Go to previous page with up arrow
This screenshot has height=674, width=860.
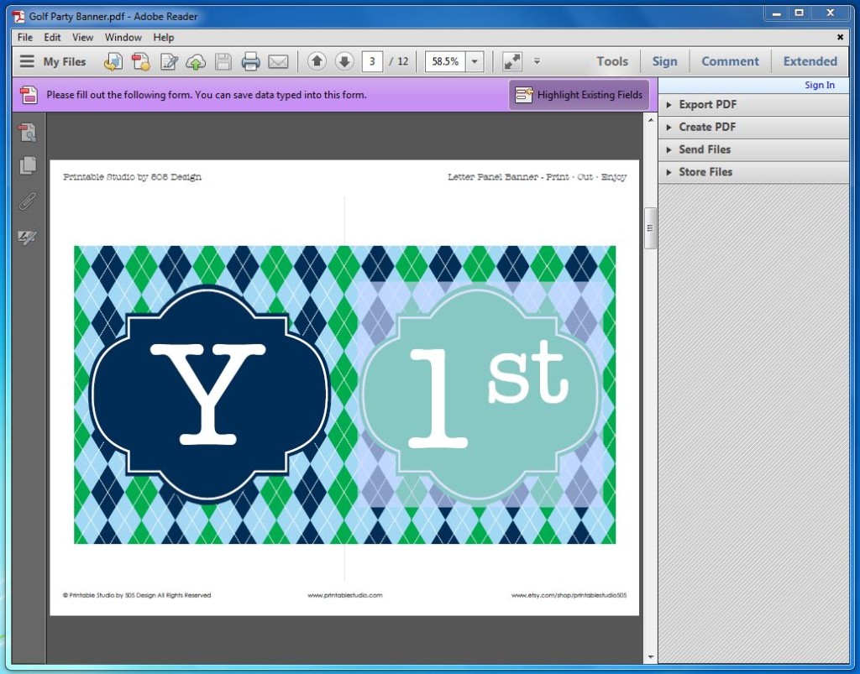tap(317, 60)
